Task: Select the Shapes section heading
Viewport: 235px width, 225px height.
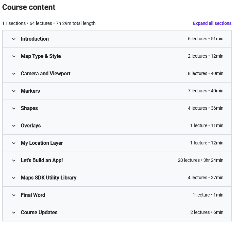Action: [x=29, y=108]
